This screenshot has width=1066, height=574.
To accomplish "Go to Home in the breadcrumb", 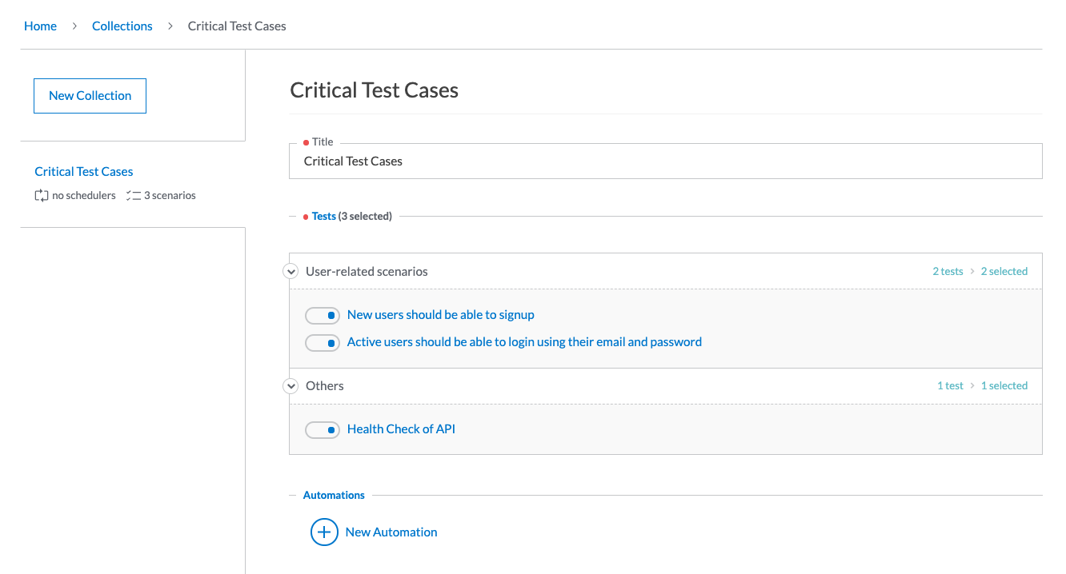I will pos(40,26).
